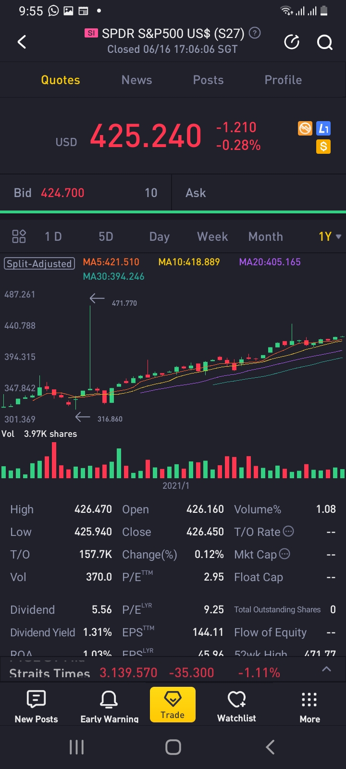Add to Watchlist heart icon

click(x=236, y=707)
